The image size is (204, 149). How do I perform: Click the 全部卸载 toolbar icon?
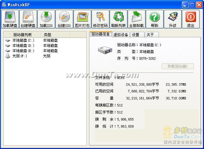tap(137, 19)
